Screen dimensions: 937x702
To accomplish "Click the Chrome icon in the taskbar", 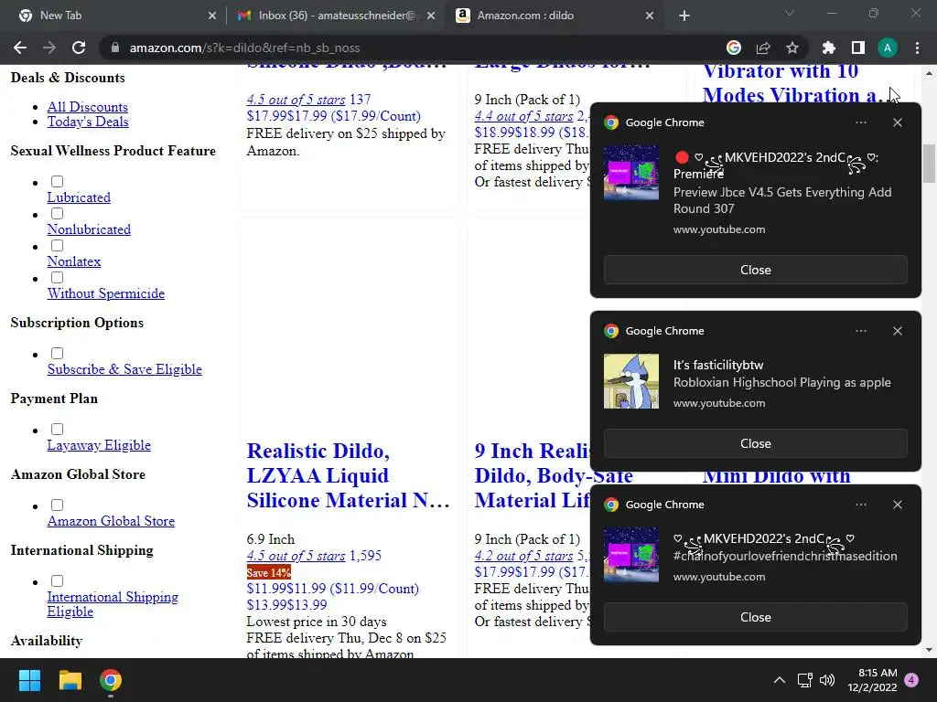I will tap(111, 680).
